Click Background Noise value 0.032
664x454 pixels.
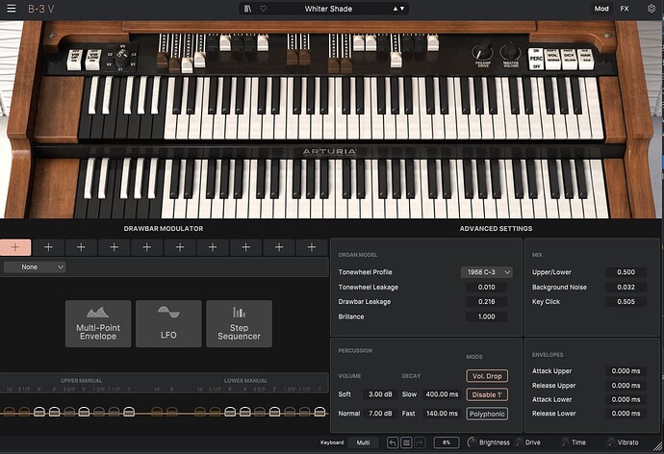pyautogui.click(x=626, y=288)
